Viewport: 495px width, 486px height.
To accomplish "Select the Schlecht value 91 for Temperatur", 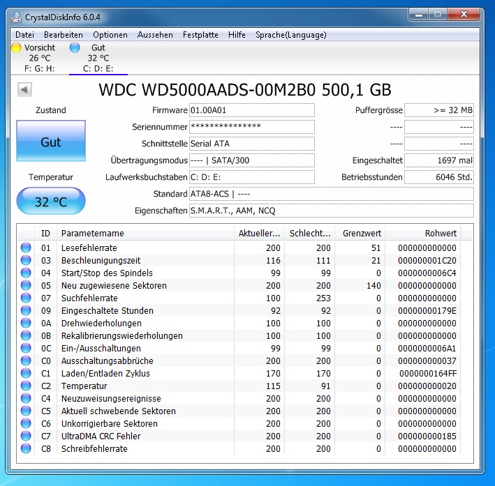I will click(x=326, y=386).
